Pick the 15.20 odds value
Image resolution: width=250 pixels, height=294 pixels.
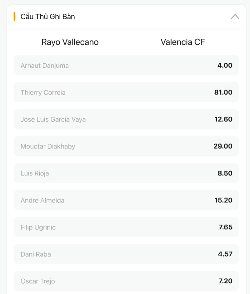[x=223, y=200]
